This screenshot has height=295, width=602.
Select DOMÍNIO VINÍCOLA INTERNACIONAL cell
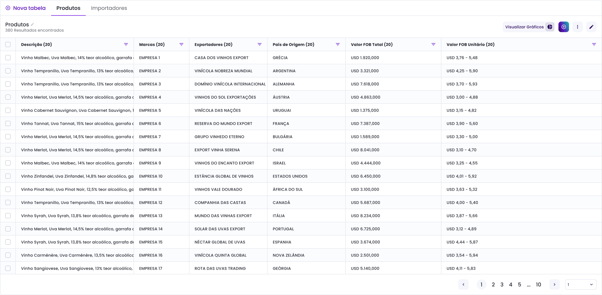228,84
